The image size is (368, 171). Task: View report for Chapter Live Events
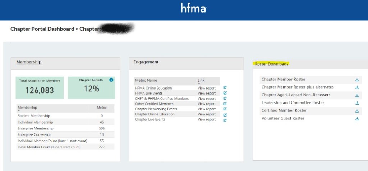coord(206,119)
